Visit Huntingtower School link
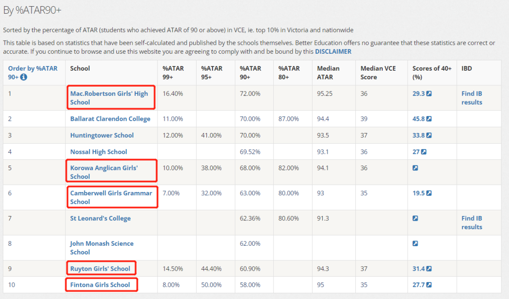 pos(102,135)
